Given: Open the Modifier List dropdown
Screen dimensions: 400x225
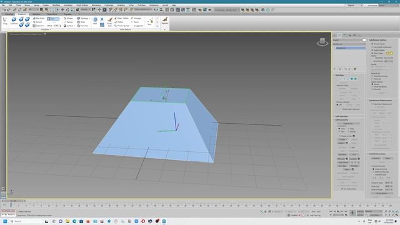Looking at the screenshot, I should click(349, 44).
